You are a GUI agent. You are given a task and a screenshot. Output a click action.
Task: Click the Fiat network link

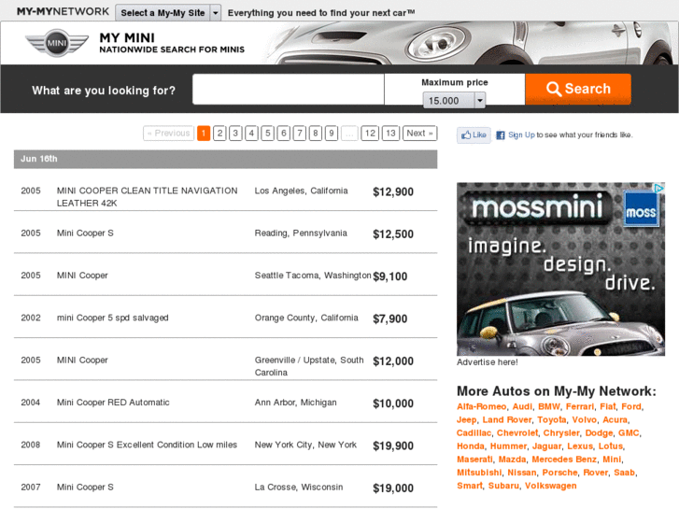tap(607, 407)
